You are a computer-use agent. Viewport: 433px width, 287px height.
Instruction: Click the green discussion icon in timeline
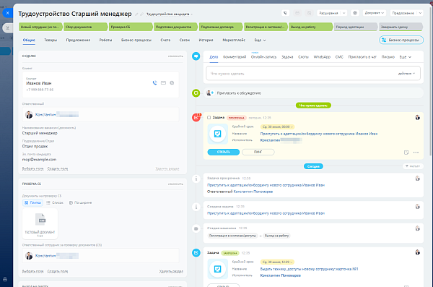click(196, 93)
